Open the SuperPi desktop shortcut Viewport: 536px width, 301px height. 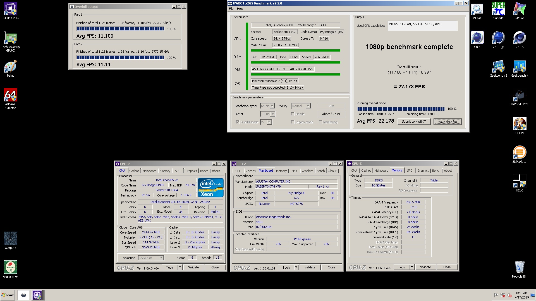point(498,11)
